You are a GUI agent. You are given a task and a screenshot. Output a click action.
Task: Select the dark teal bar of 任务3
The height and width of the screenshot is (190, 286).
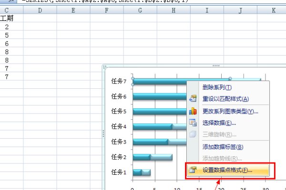(150, 142)
